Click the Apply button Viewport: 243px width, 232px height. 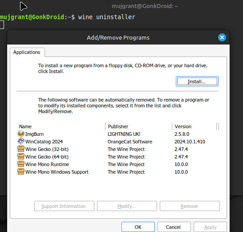point(210,227)
